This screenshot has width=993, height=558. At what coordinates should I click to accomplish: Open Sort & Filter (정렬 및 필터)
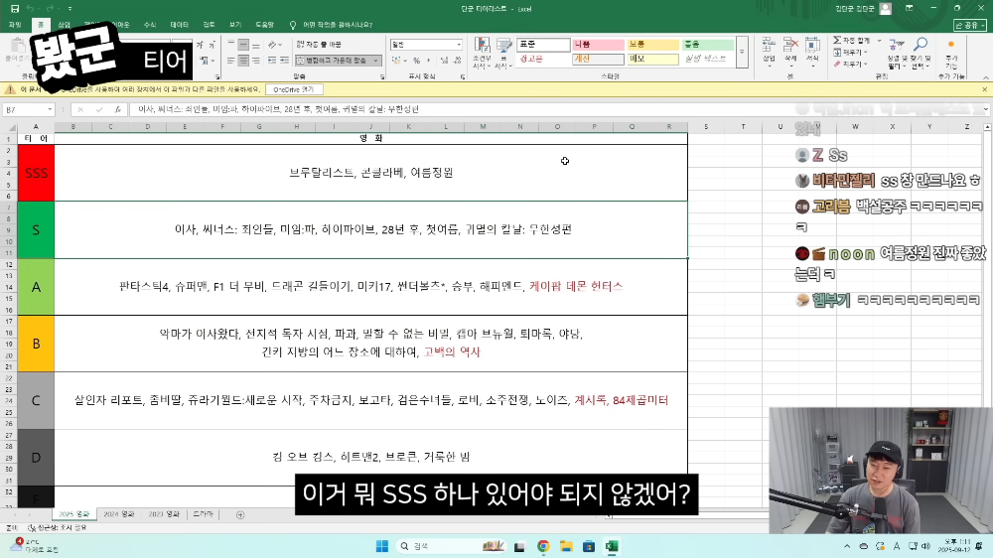(896, 54)
